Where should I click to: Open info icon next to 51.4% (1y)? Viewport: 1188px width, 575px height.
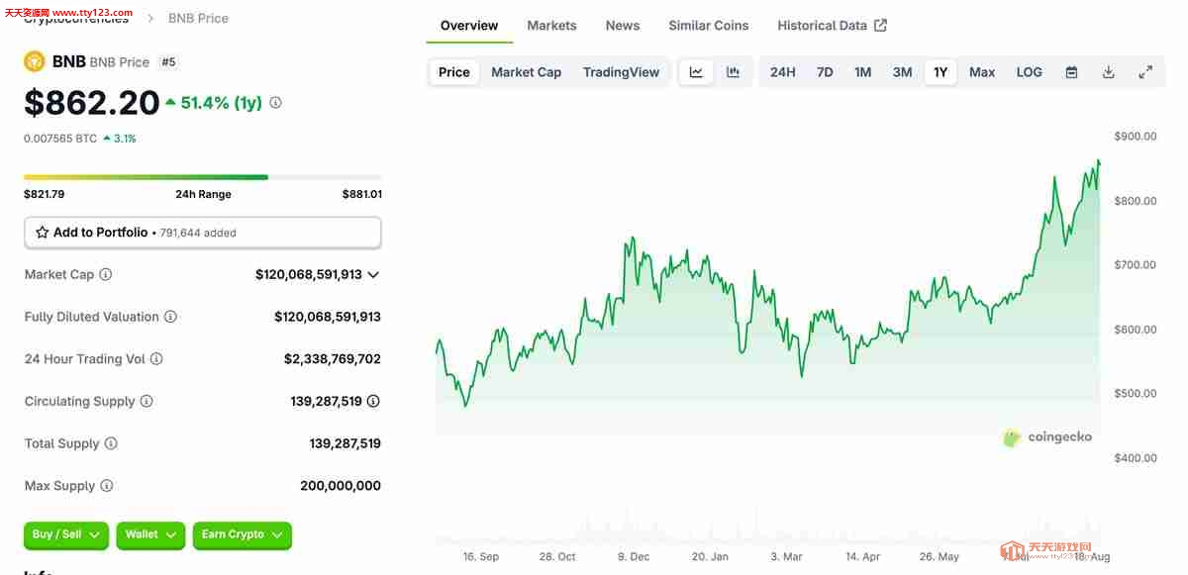click(x=275, y=102)
